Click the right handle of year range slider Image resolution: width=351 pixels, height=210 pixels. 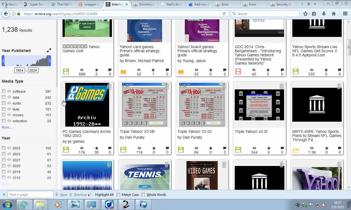50,61
